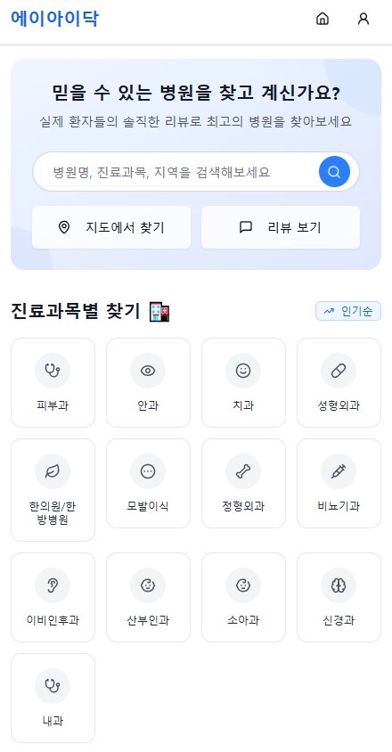Select the 내과 category card
This screenshot has width=392, height=752.
[53, 698]
